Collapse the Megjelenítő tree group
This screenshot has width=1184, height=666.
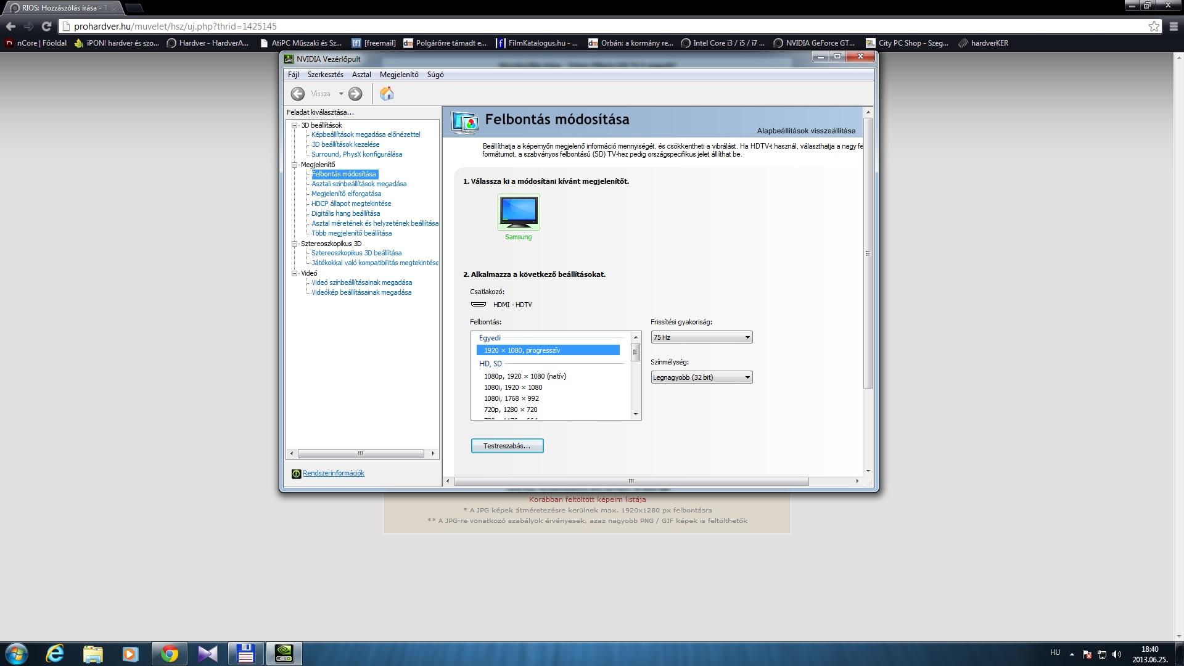click(x=295, y=165)
